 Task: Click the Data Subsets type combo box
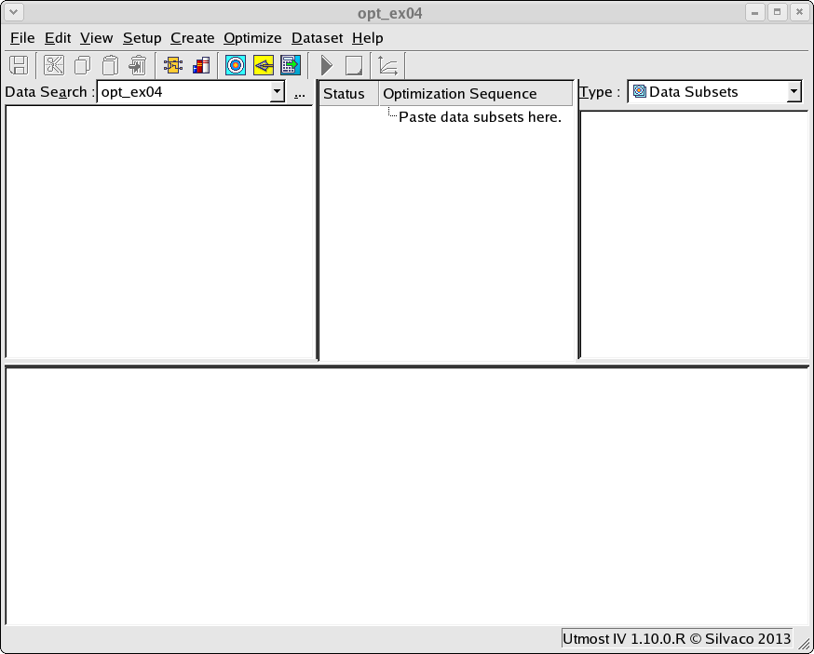(x=715, y=92)
